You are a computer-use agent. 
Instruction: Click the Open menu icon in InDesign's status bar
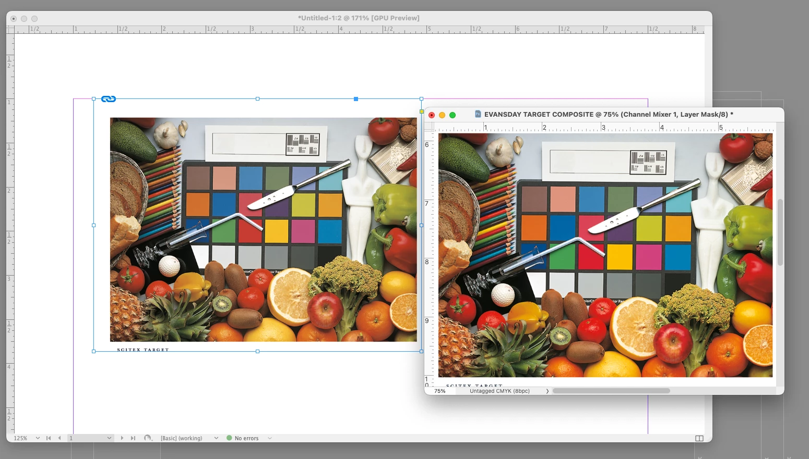click(148, 438)
